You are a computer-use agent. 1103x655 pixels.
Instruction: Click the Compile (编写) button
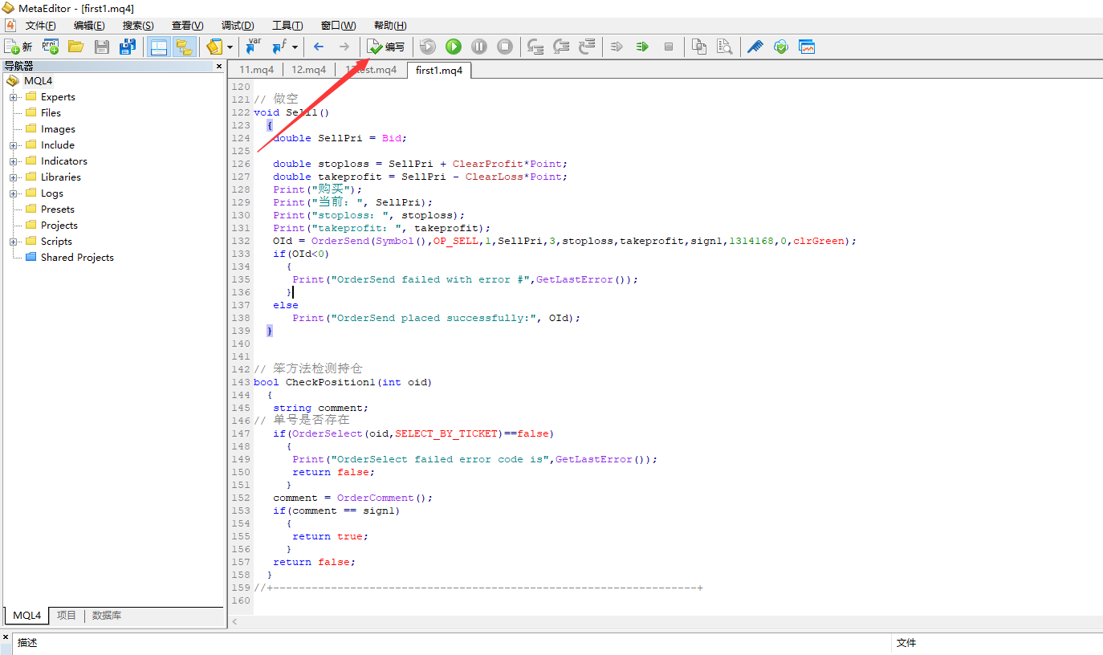click(x=385, y=47)
